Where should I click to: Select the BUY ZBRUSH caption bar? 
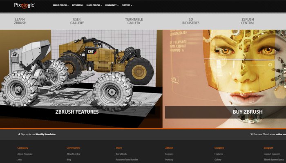(x=225, y=112)
